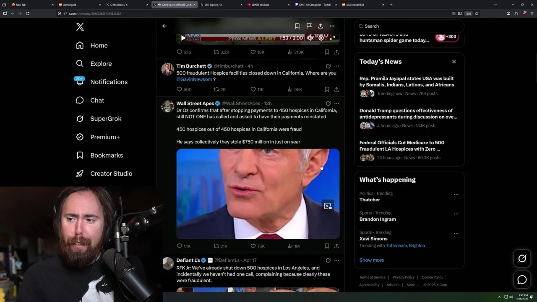Share Tim Burchett's post

[x=336, y=89]
